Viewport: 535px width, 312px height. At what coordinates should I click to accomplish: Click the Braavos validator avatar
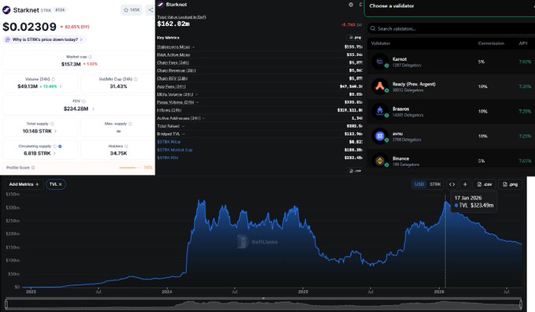[380, 111]
